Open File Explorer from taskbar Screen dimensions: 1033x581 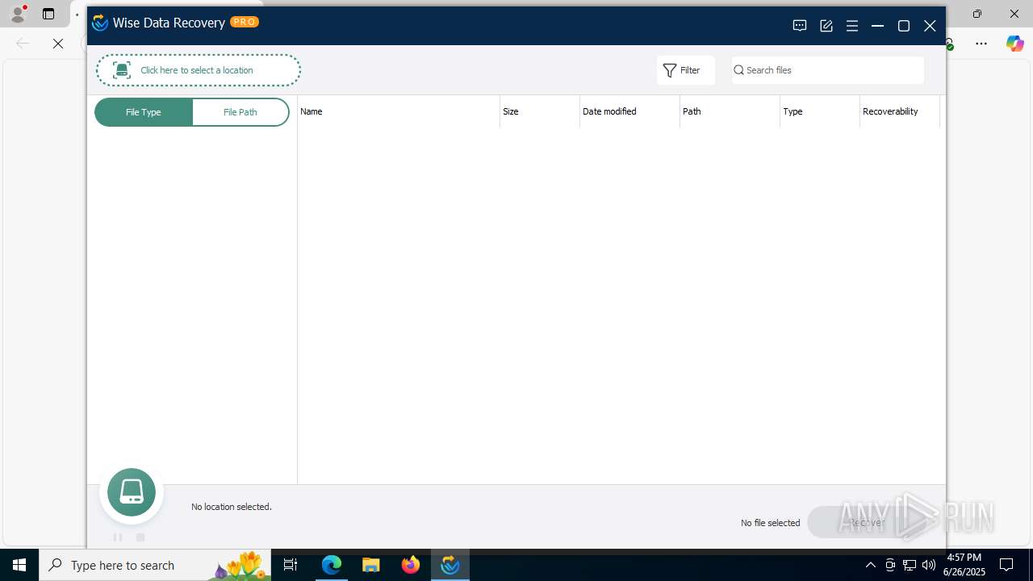pos(371,565)
